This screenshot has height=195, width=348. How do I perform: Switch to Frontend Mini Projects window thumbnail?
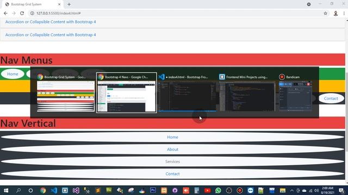click(x=247, y=93)
